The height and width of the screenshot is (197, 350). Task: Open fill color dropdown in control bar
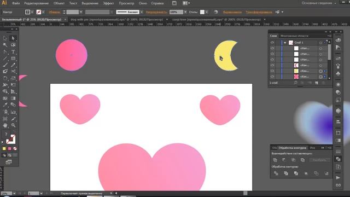tap(32, 12)
